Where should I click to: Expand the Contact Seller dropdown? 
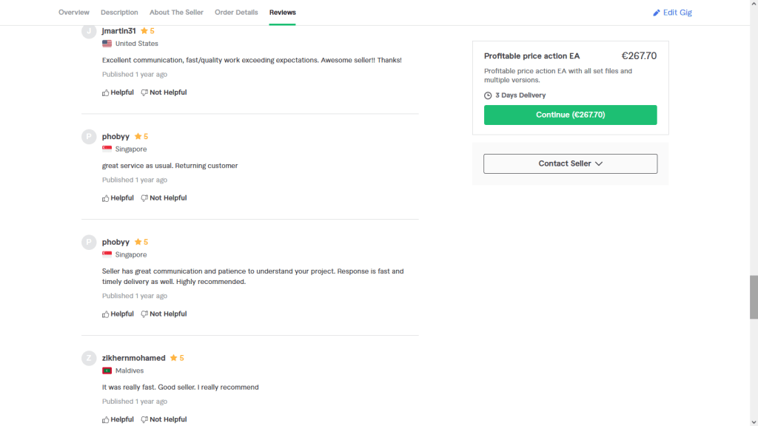click(570, 163)
